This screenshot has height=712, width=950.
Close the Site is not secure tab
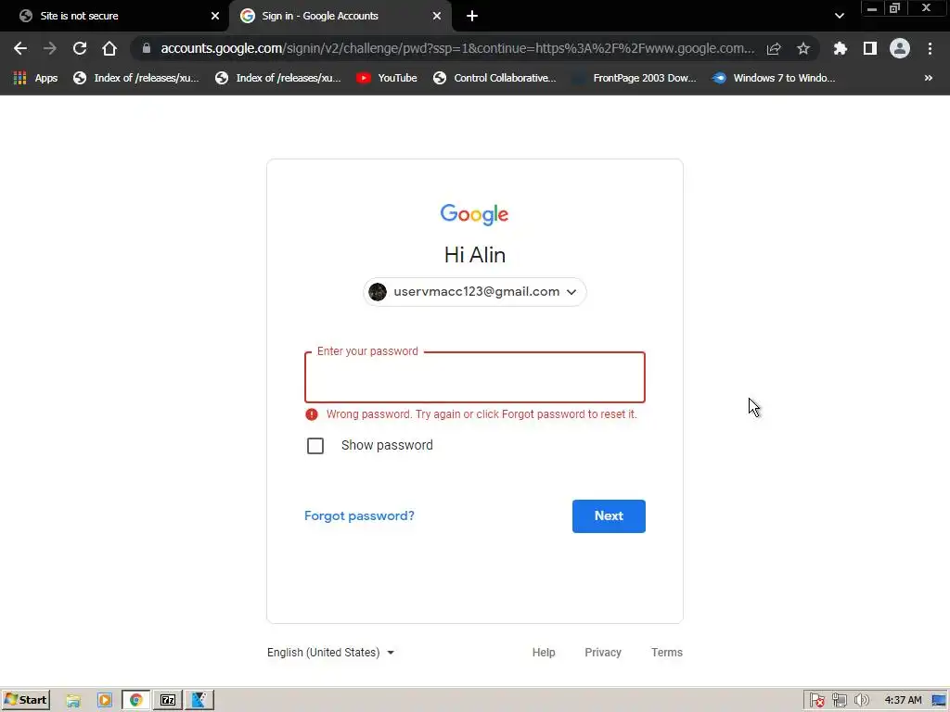click(x=215, y=16)
